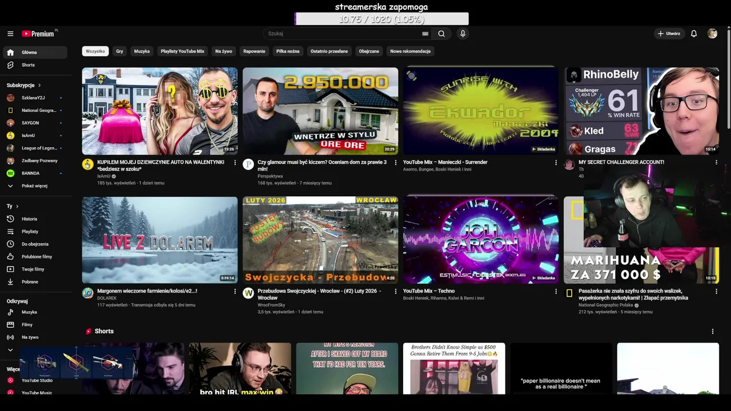Screen dimensions: 731x411
Task: Select the Obejrzane filter chip
Action: coord(369,51)
